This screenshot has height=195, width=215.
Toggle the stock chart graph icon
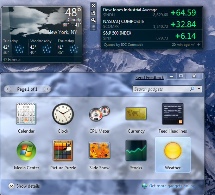pos(192,45)
